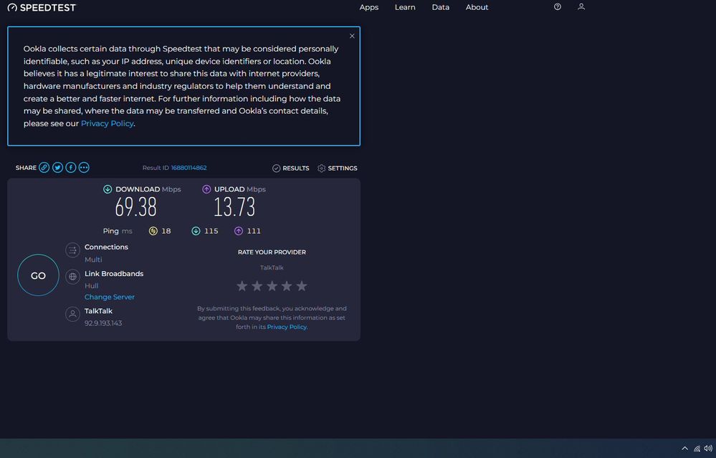Click the network icon in system tray

tap(696, 448)
